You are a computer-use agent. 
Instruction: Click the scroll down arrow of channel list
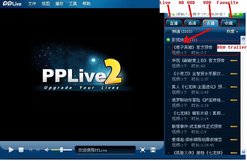[x=243, y=152]
